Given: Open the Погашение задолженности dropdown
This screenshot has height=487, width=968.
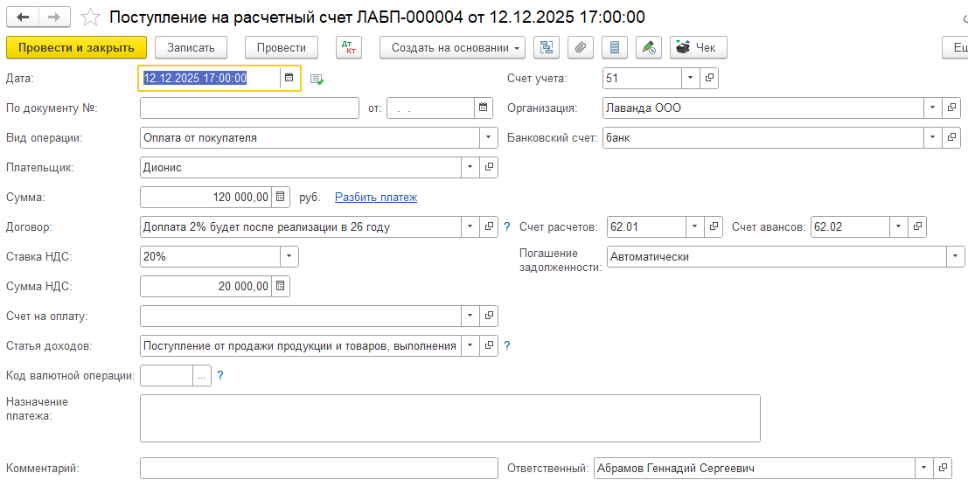Looking at the screenshot, I should 951,257.
